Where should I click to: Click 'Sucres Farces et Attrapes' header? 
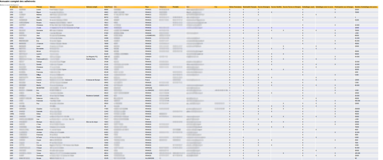point(292,7)
